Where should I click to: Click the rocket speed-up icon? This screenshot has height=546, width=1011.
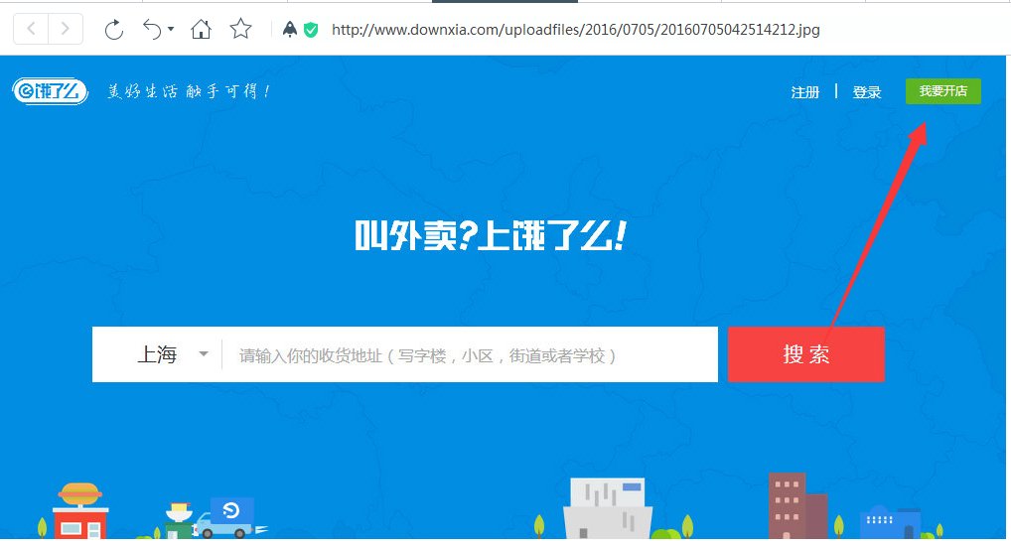[x=290, y=29]
